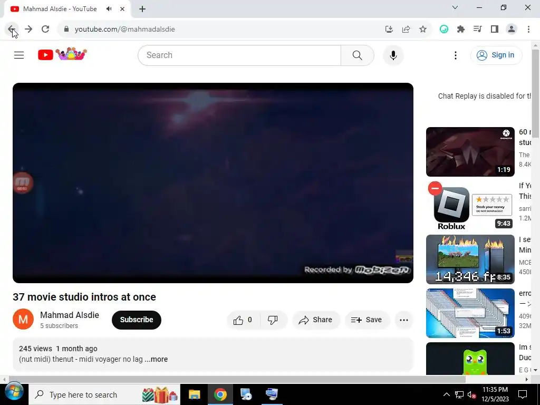Open the network tray icon
The height and width of the screenshot is (405, 540).
pos(459,394)
